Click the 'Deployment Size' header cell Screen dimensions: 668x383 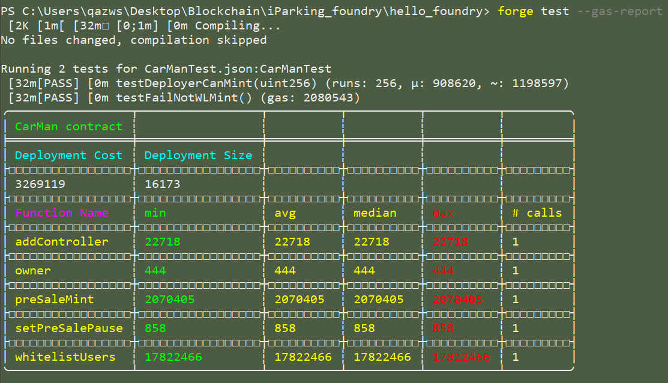(x=198, y=155)
